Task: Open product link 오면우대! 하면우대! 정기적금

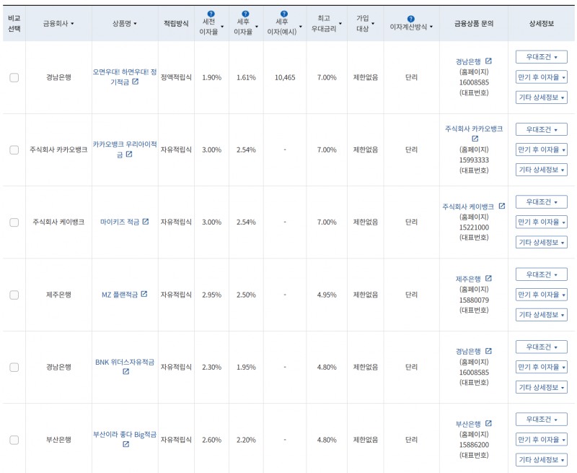Action: [x=124, y=77]
